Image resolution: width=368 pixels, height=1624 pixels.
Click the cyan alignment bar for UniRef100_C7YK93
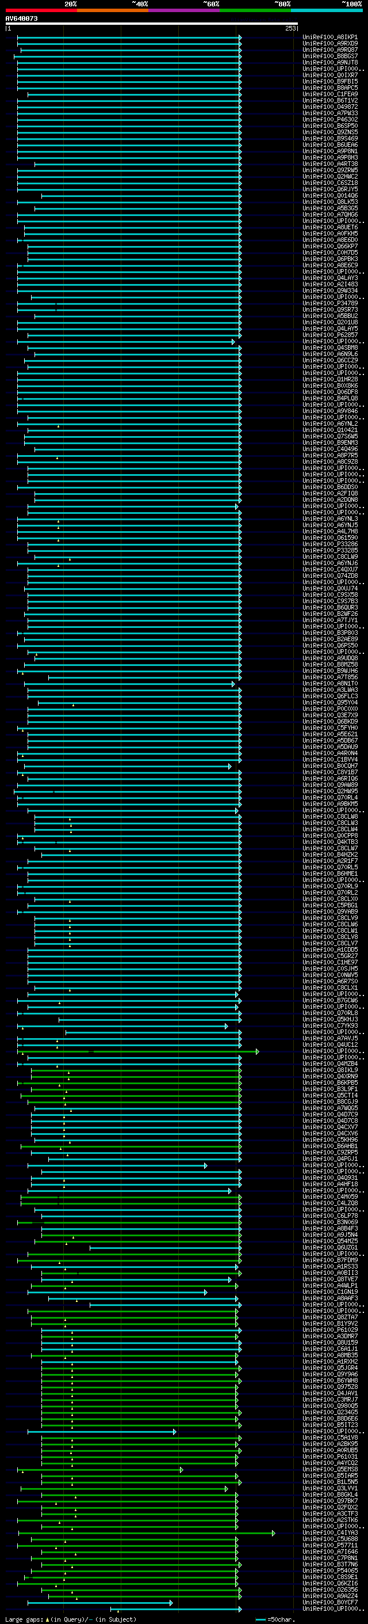click(x=122, y=1025)
